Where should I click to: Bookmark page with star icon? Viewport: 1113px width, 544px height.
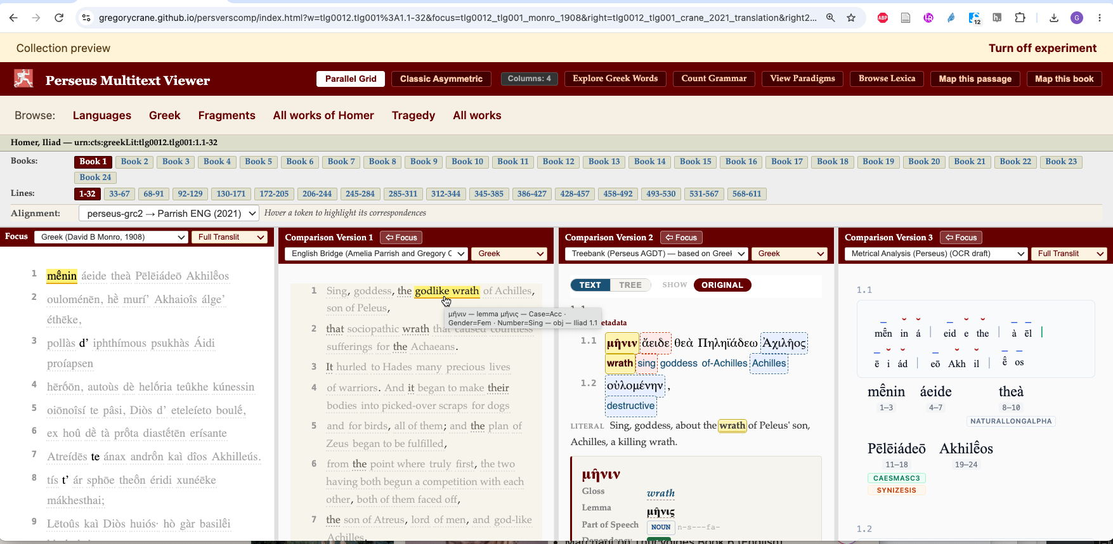pos(851,18)
